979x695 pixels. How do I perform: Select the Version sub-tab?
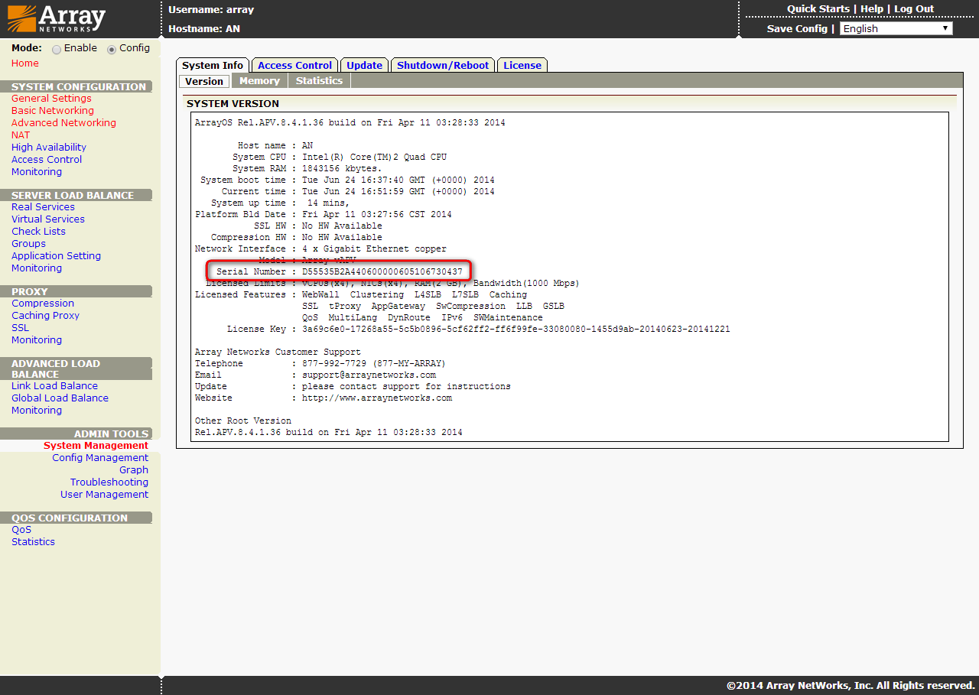[204, 81]
